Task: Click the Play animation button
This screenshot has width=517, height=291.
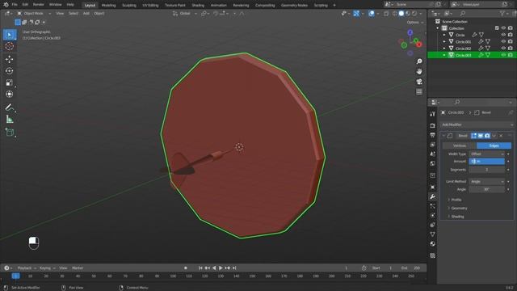Action: (221, 268)
